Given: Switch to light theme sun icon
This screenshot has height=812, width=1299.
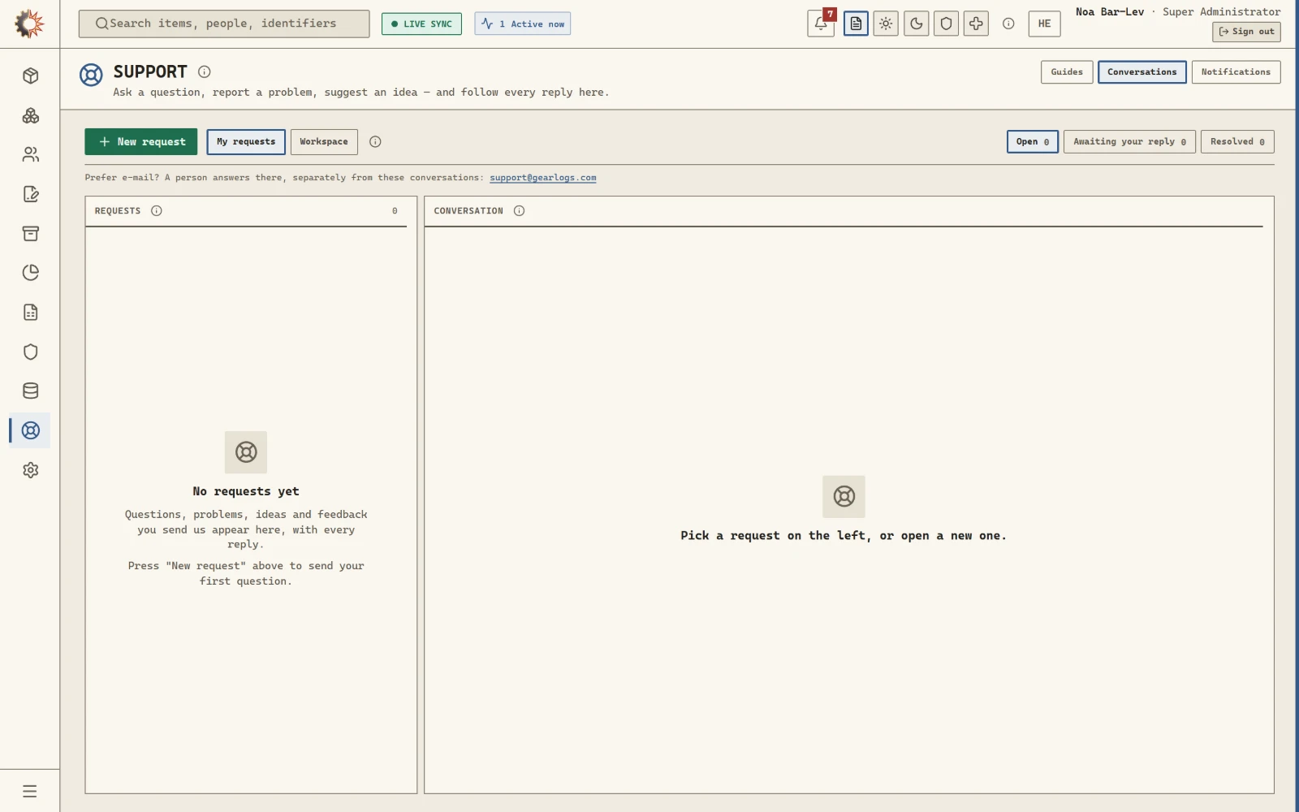Looking at the screenshot, I should click(x=886, y=24).
